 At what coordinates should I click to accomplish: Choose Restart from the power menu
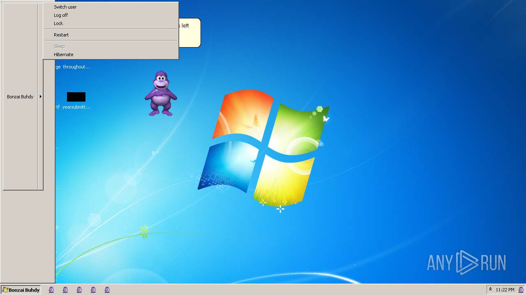click(x=111, y=35)
